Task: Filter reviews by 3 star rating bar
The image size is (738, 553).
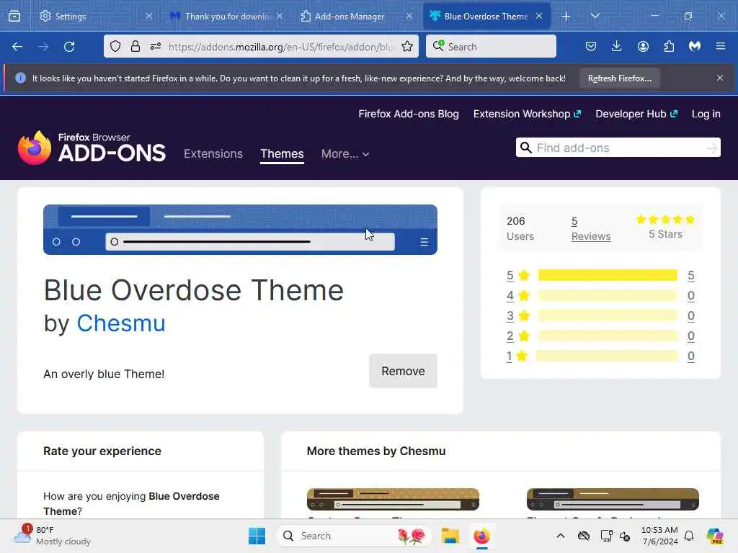Action: (x=608, y=315)
